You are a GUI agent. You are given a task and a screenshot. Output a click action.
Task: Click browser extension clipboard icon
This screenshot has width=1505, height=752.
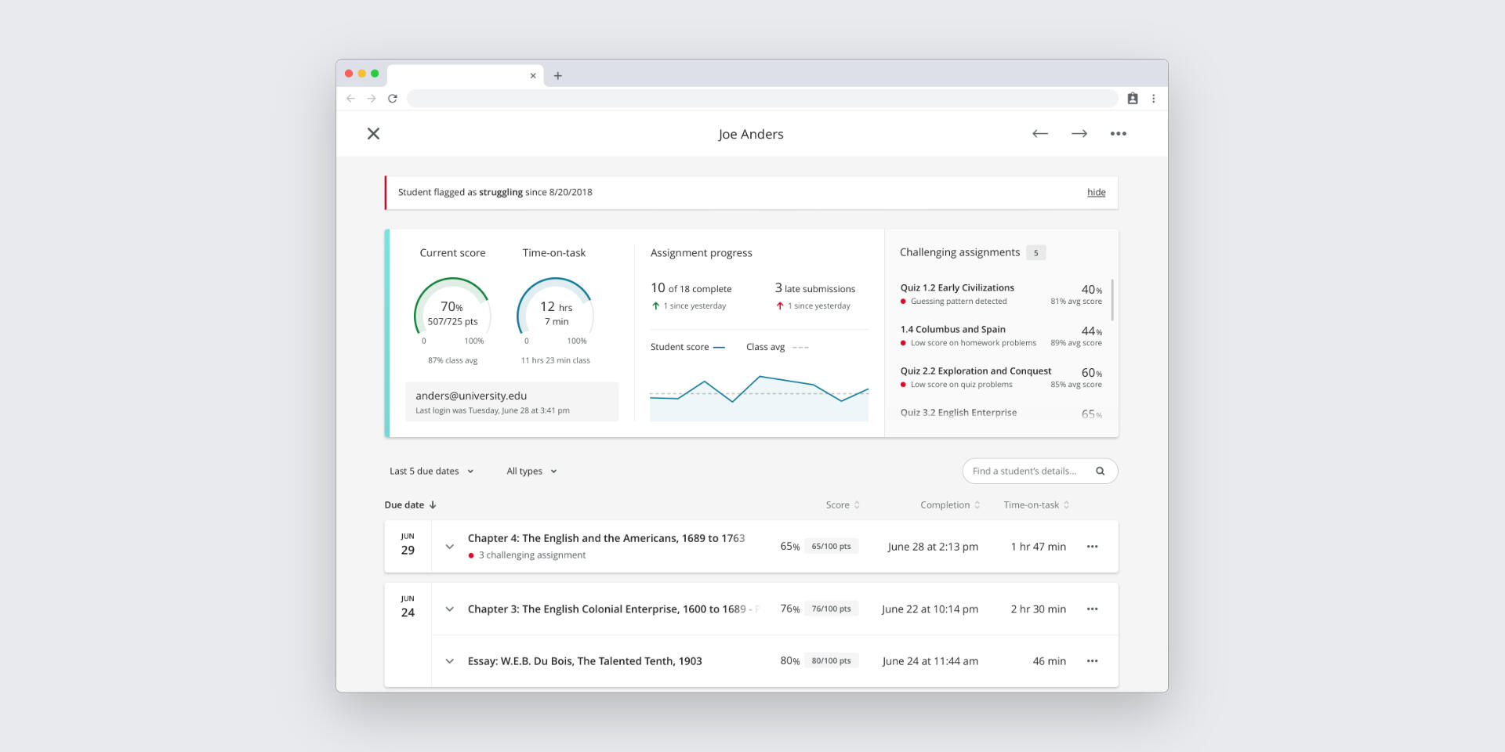tap(1132, 99)
